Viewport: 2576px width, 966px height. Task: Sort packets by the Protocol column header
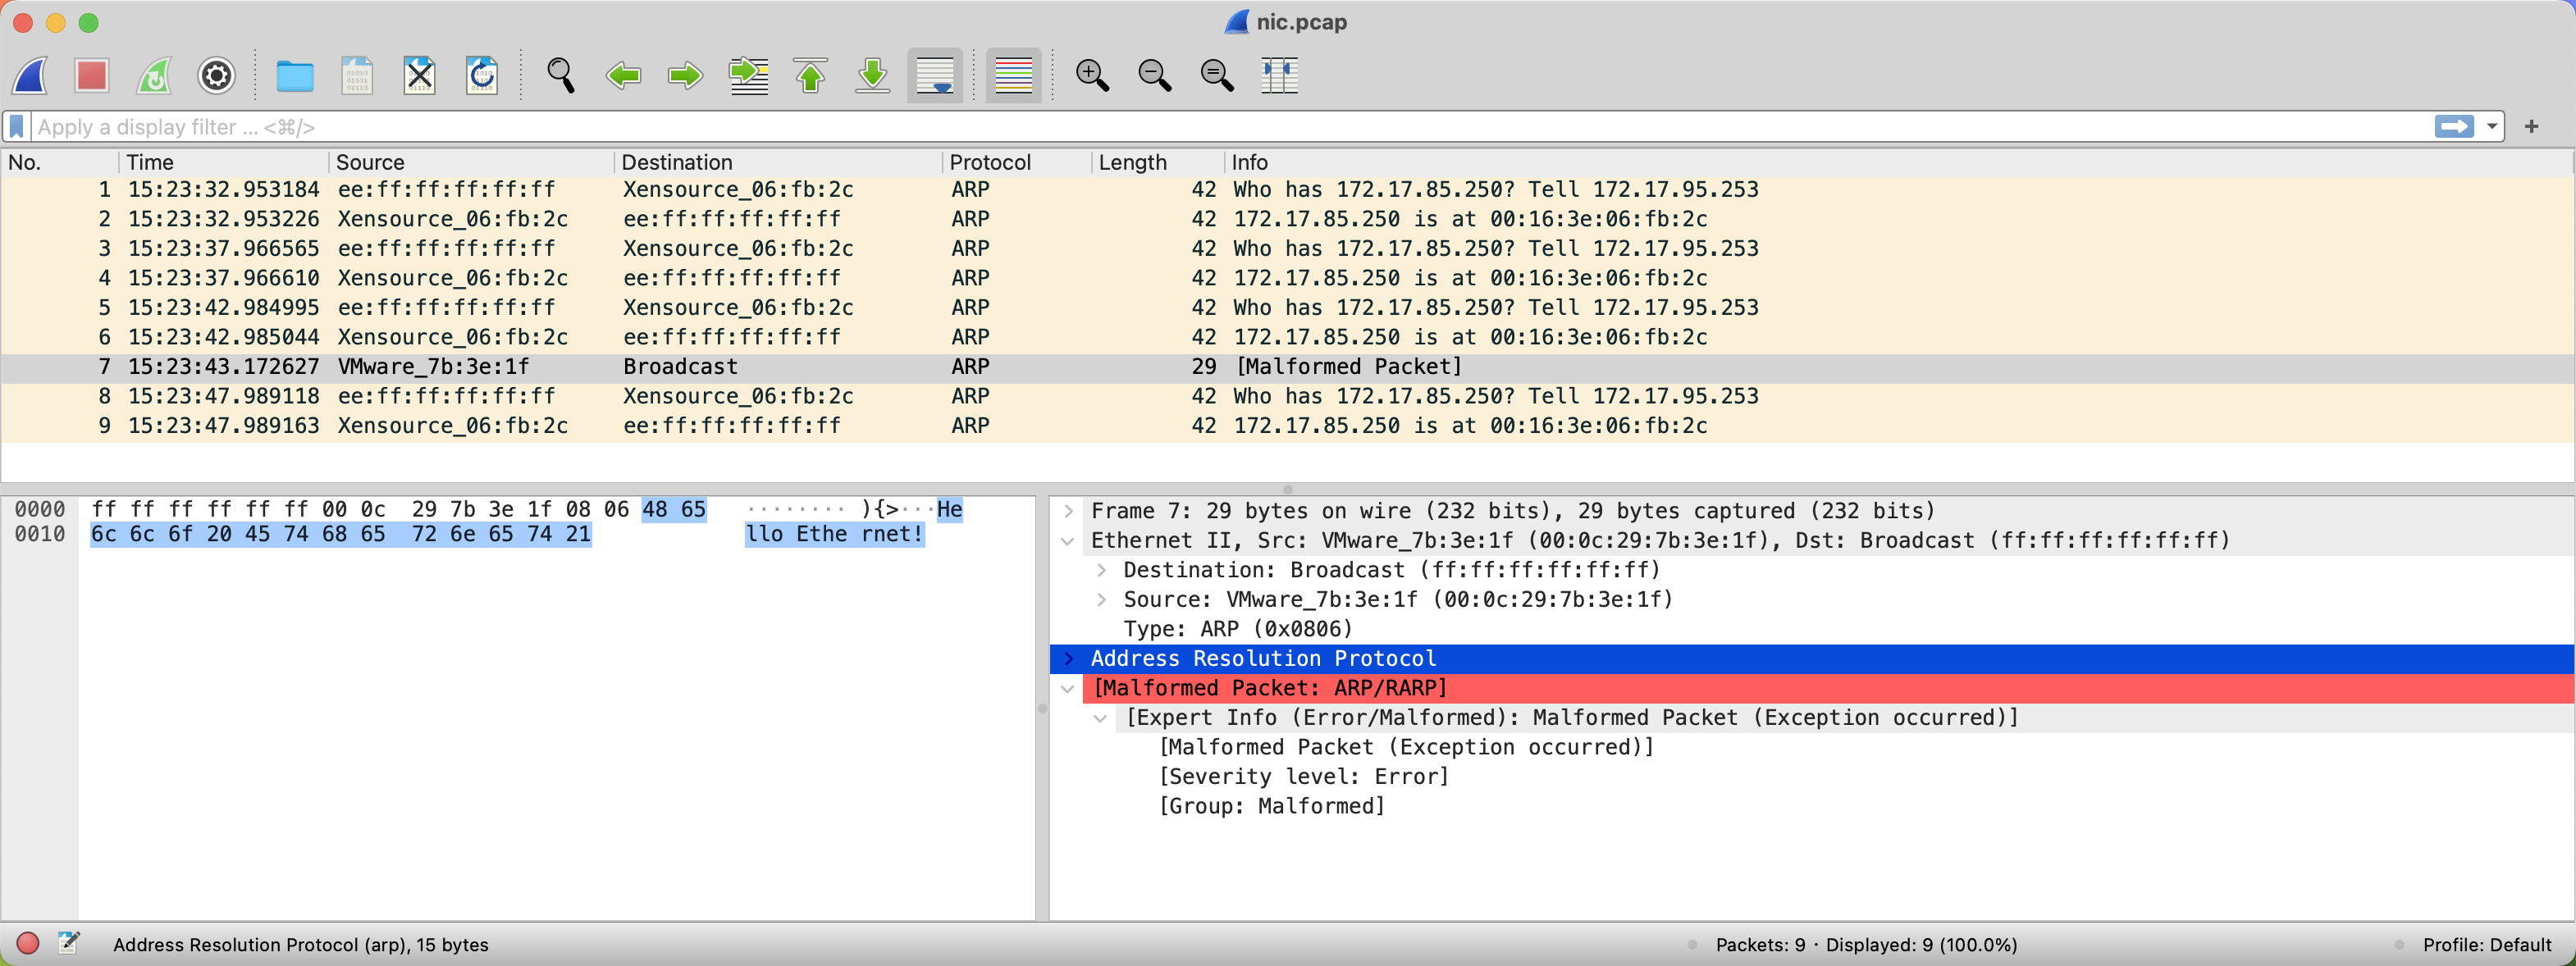988,162
